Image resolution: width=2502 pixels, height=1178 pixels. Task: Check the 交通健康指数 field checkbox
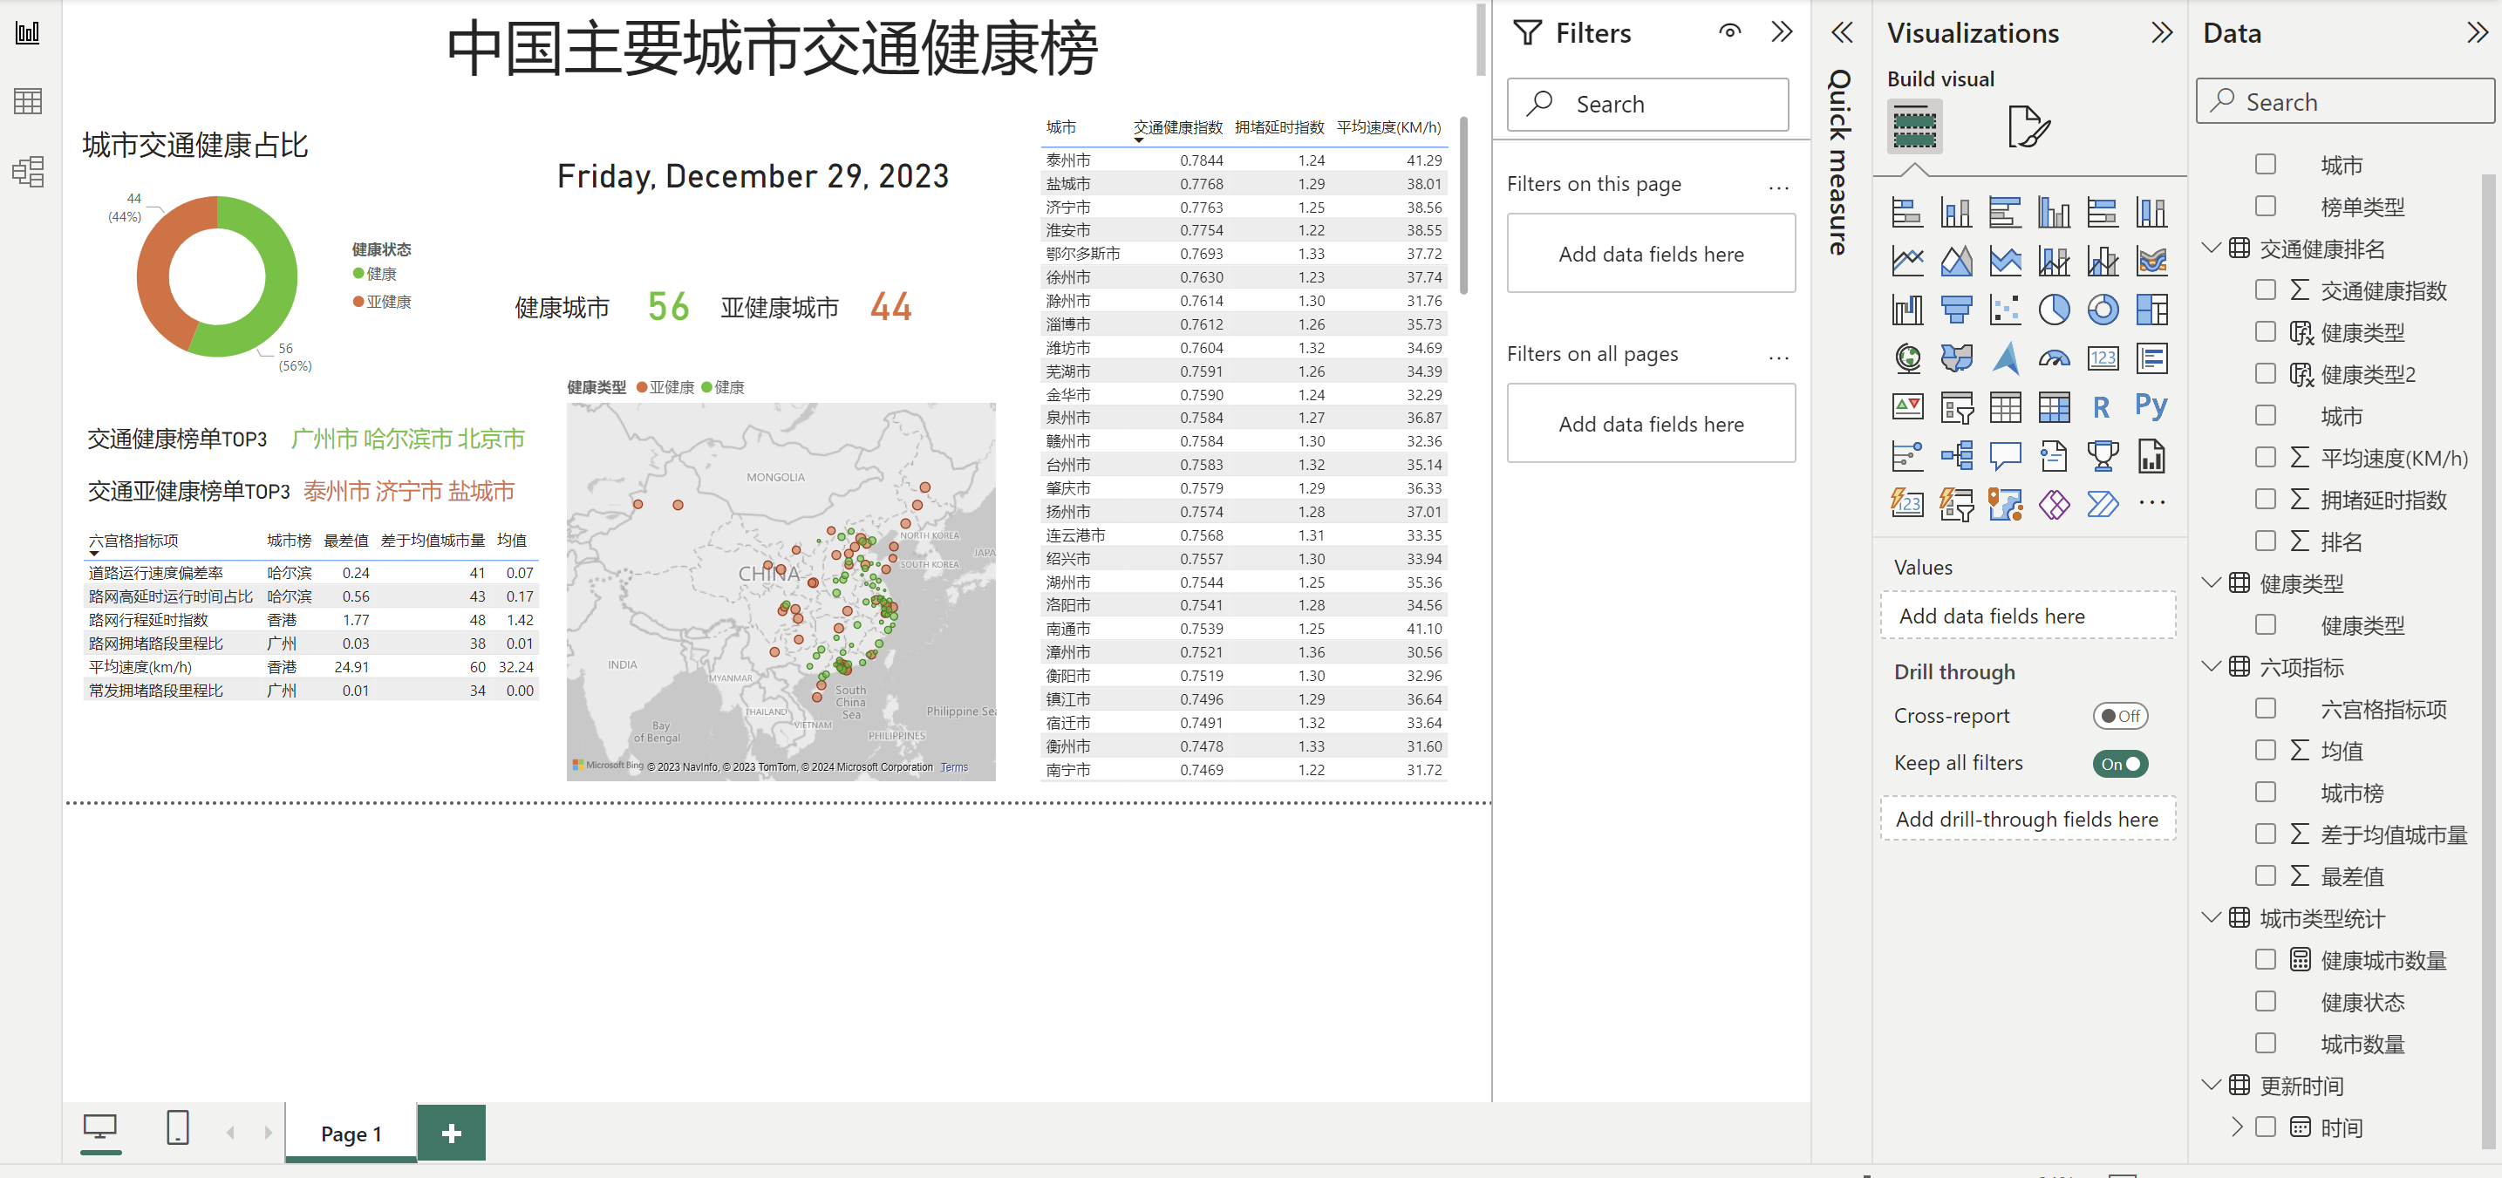tap(2265, 290)
